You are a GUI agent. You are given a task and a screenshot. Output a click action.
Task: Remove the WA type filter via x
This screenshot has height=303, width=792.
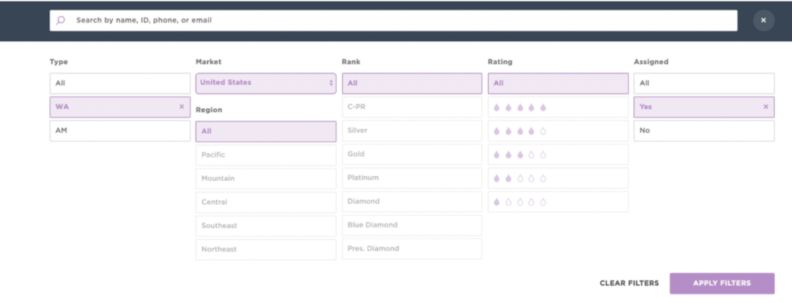pos(181,107)
